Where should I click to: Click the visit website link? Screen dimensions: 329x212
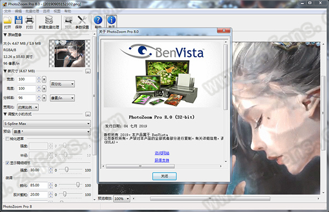[x=162, y=153]
